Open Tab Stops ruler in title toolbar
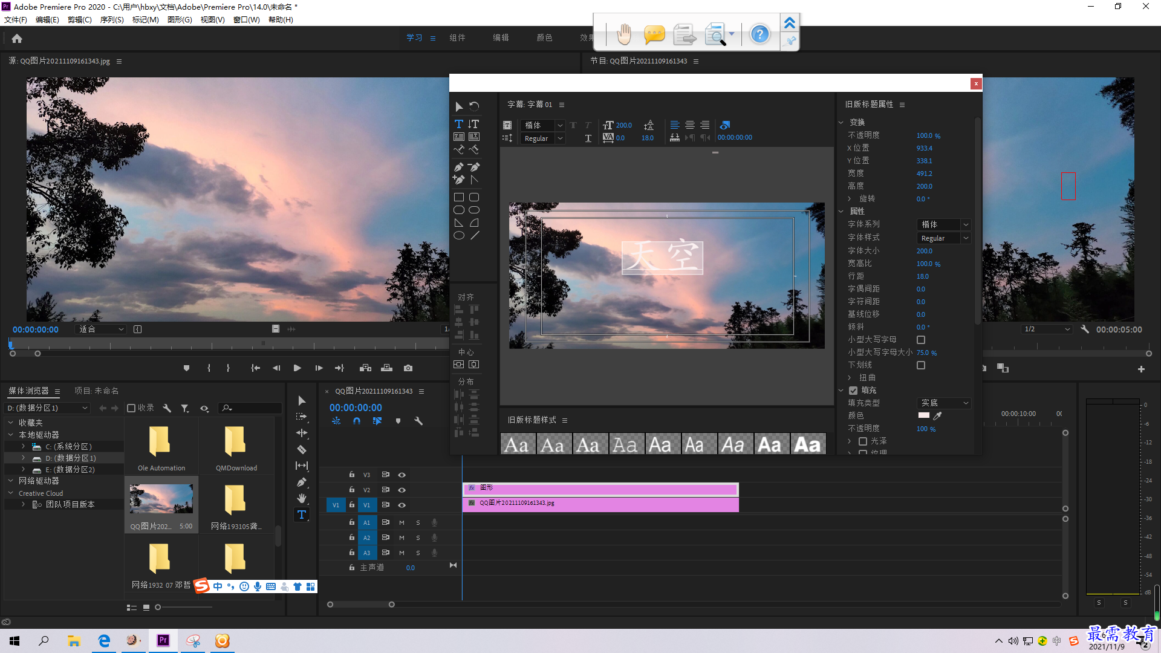Viewport: 1161px width, 653px height. point(675,138)
